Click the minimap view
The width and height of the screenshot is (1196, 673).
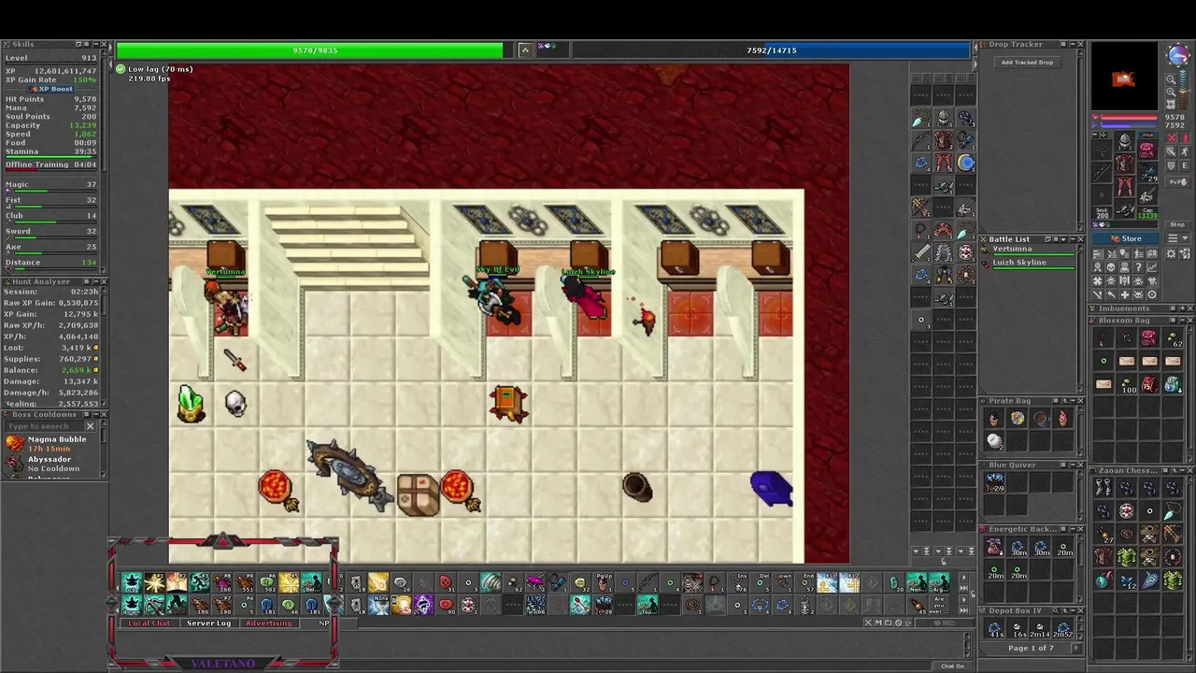1125,76
